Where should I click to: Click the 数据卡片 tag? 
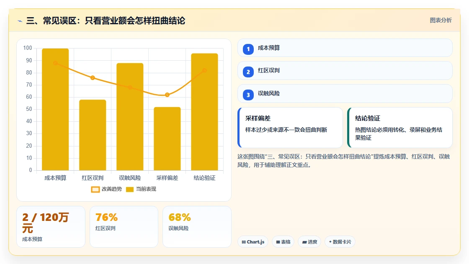(340, 242)
